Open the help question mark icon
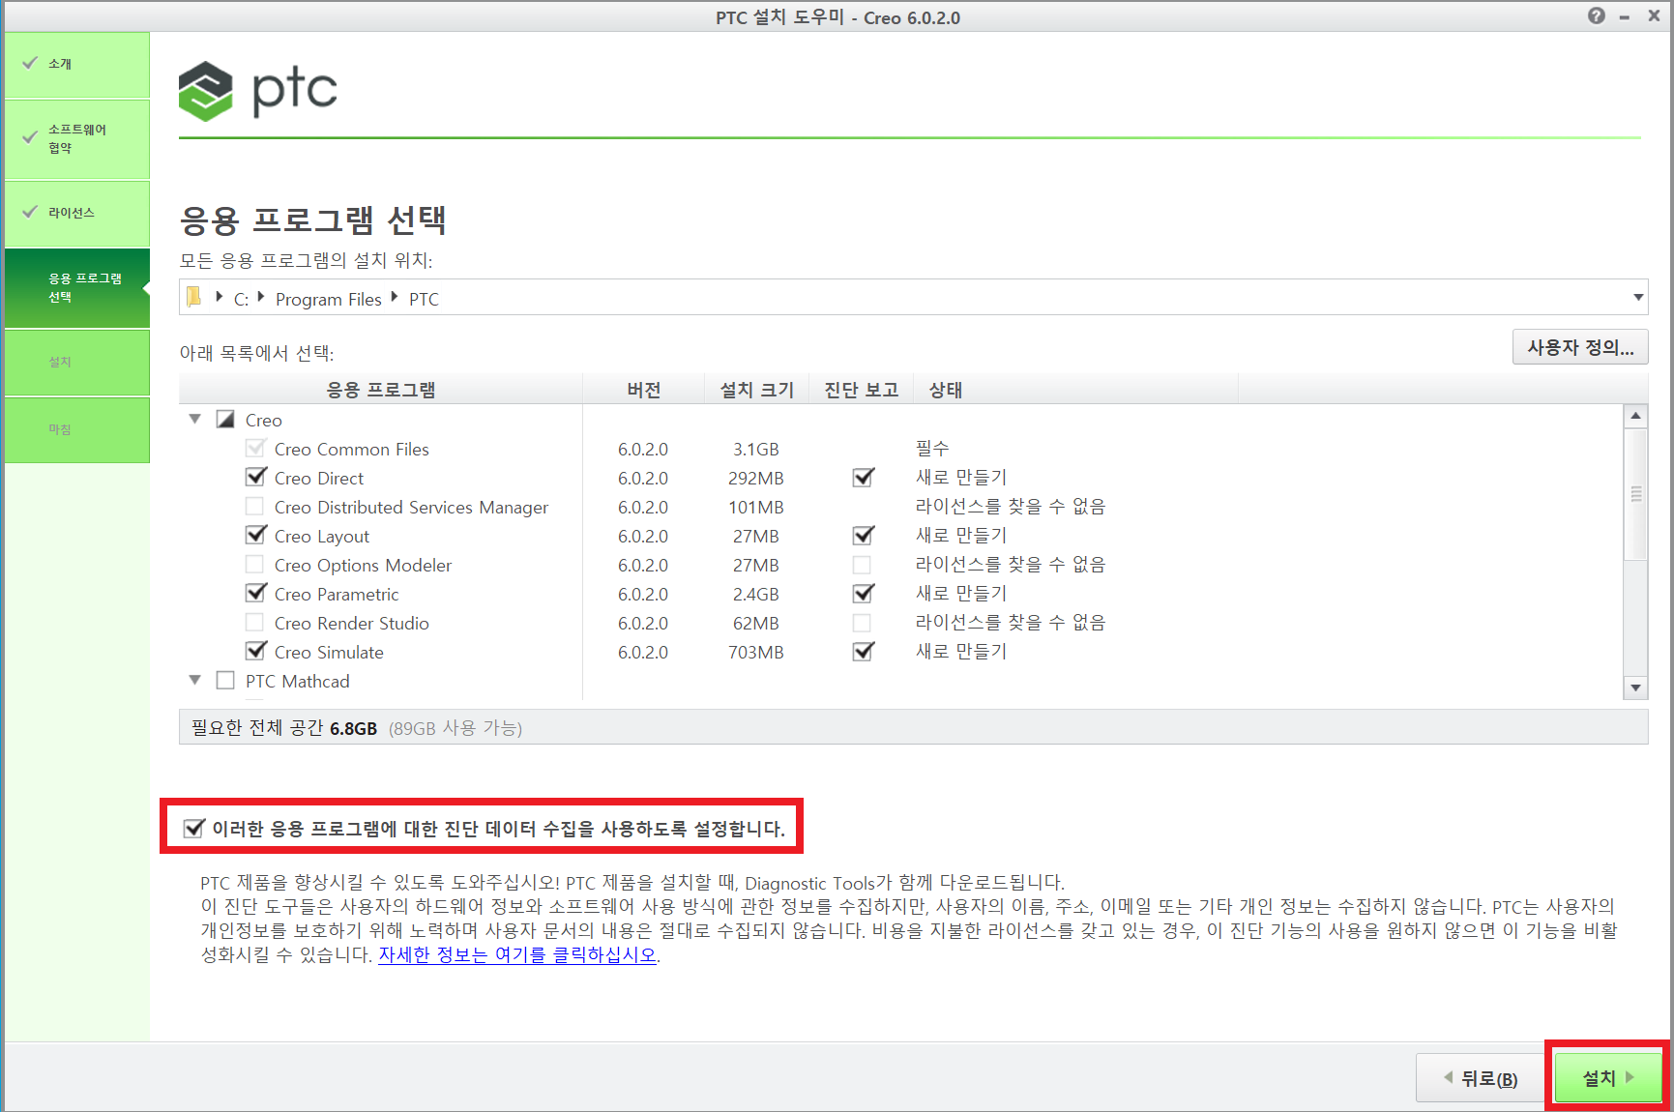The image size is (1674, 1112). coord(1596,15)
